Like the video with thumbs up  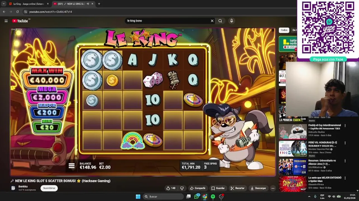(171, 188)
